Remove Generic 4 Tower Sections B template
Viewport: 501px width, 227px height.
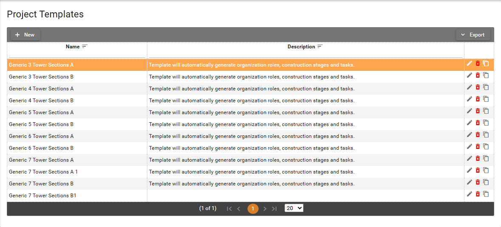[x=478, y=99]
